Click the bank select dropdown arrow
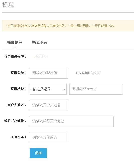 click(64, 89)
